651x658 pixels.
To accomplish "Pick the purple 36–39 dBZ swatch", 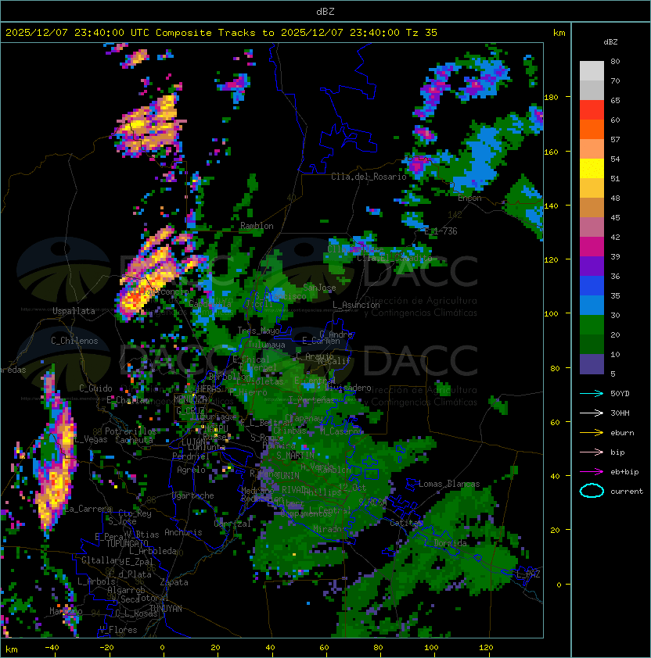I will (x=592, y=266).
